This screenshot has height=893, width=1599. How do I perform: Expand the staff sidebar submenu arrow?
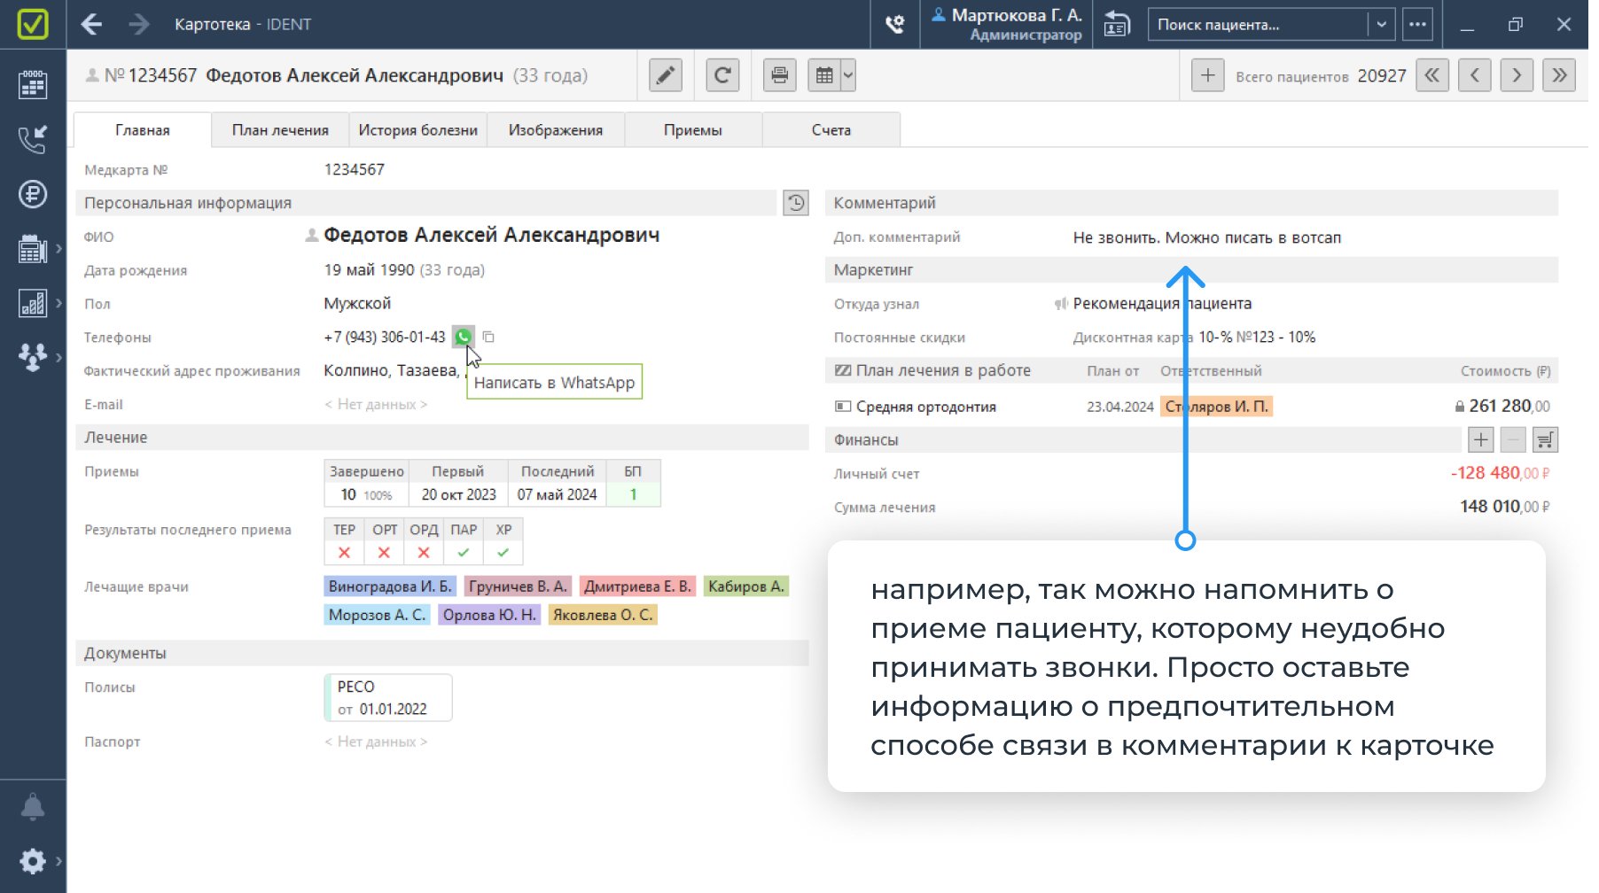coord(58,357)
